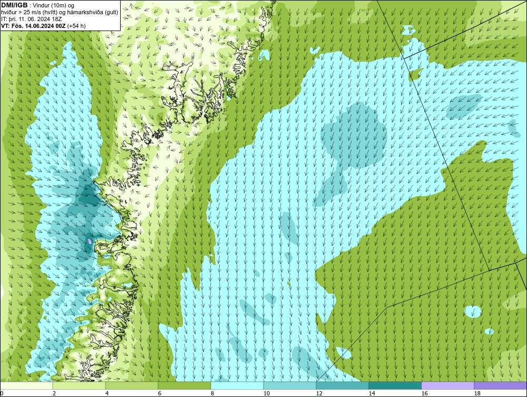Click the '16' label on the wind scale

click(x=424, y=393)
